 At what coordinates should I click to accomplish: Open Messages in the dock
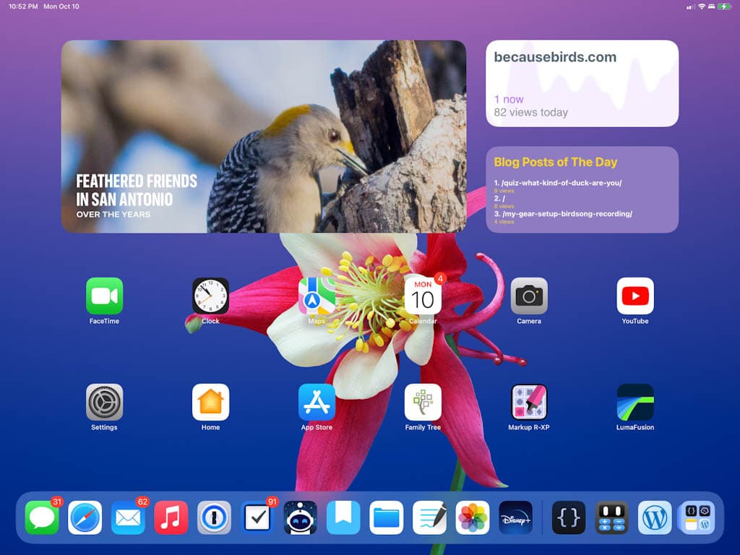coord(42,517)
